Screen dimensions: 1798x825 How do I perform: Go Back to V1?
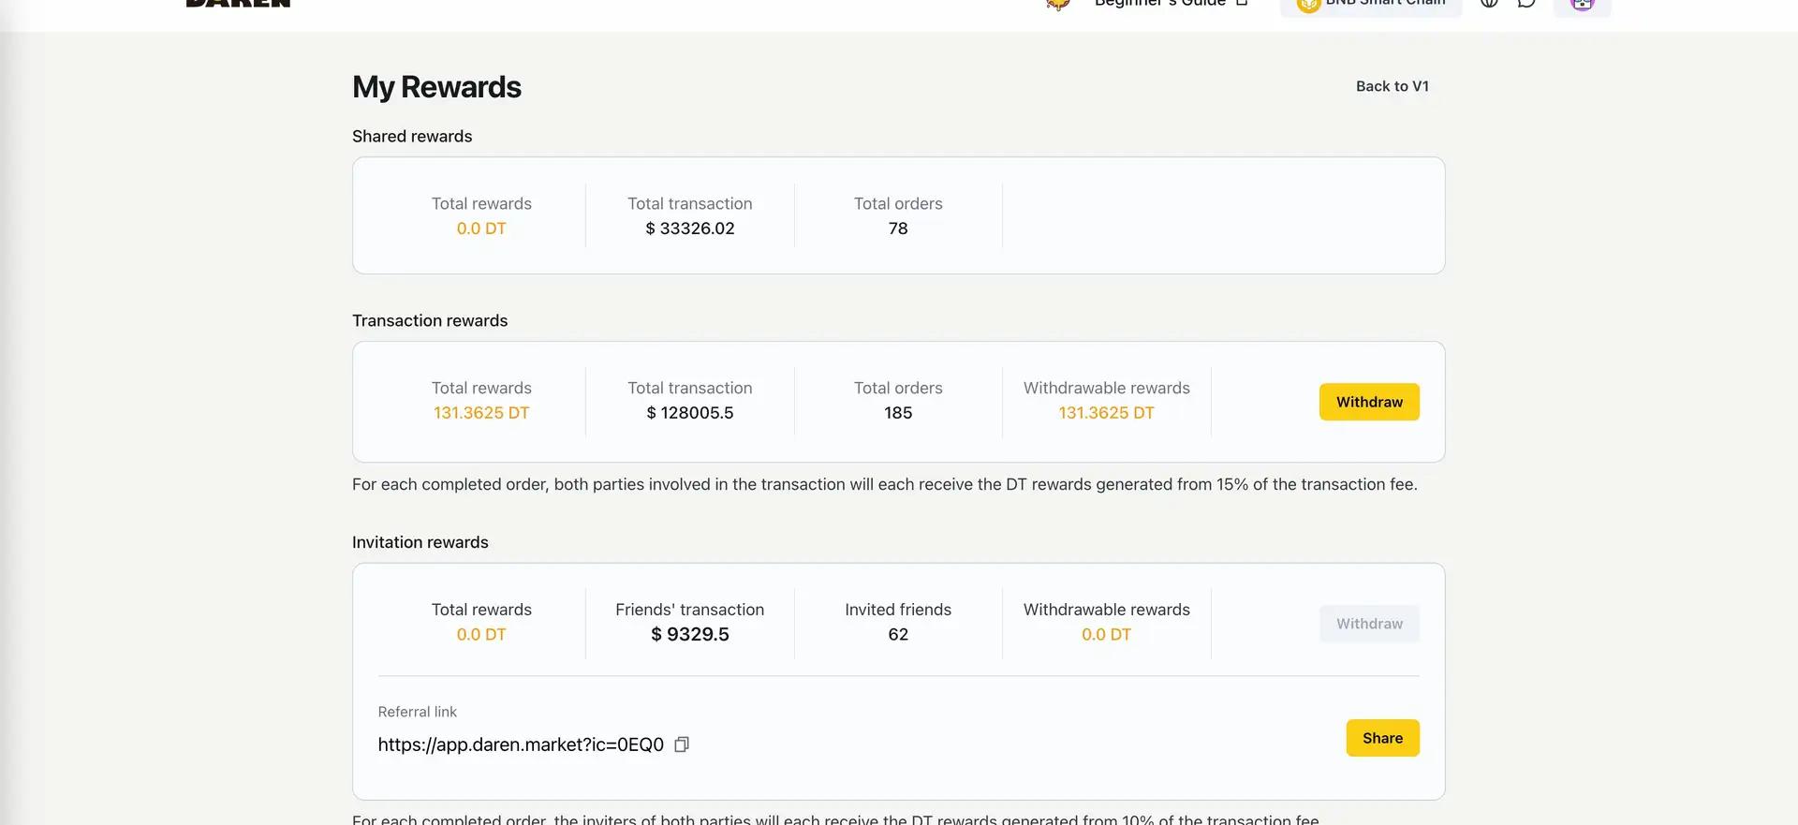[x=1392, y=86]
